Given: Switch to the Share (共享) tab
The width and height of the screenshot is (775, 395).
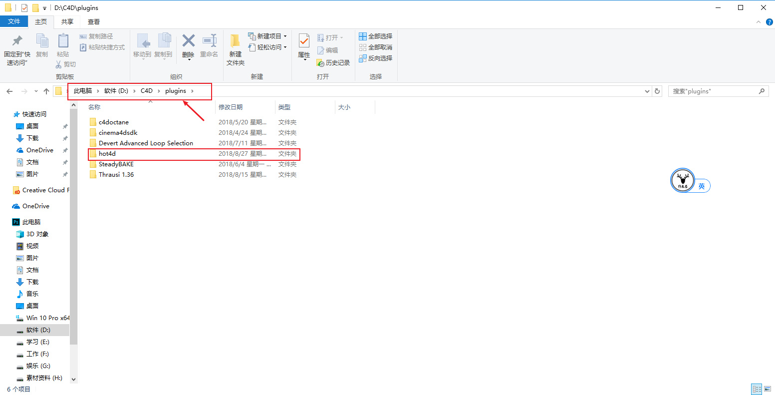Looking at the screenshot, I should tap(67, 22).
